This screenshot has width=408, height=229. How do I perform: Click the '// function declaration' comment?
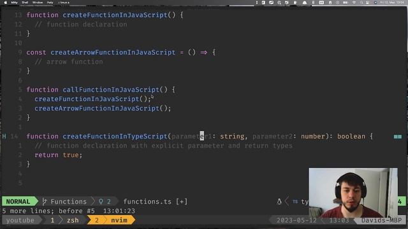81,24
